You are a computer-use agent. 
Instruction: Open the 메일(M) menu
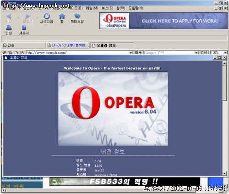coord(92,8)
